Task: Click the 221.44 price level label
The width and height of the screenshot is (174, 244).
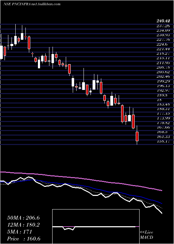Action: click(x=163, y=49)
